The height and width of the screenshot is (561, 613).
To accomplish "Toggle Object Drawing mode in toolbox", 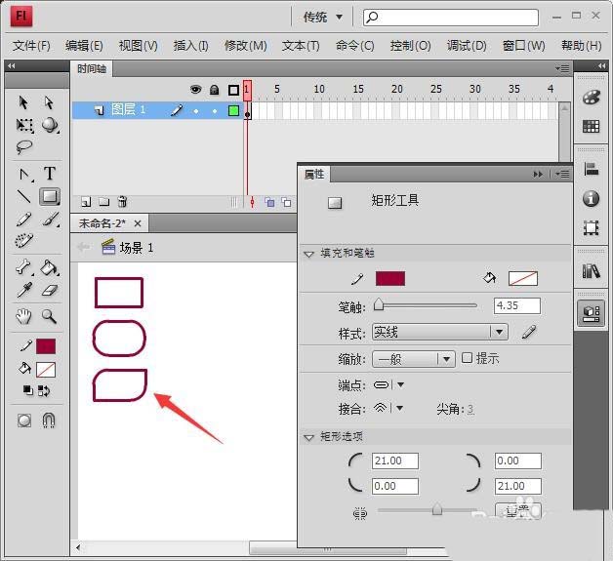I will (x=24, y=421).
